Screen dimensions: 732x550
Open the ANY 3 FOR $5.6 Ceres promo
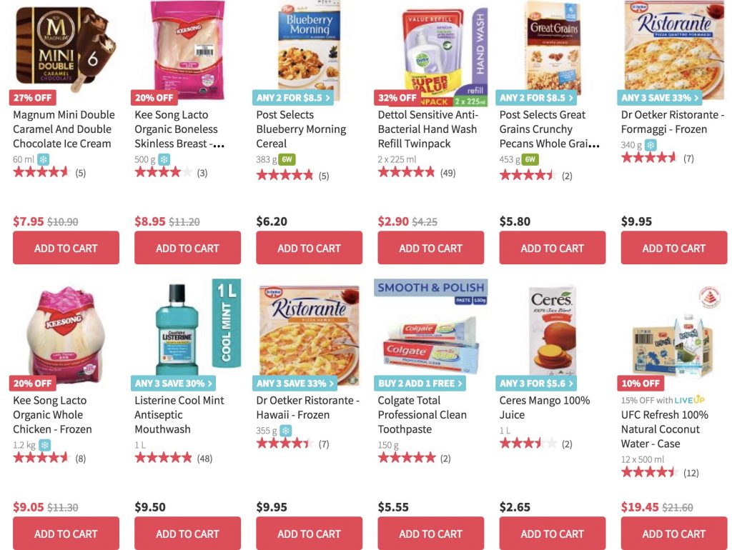(536, 384)
